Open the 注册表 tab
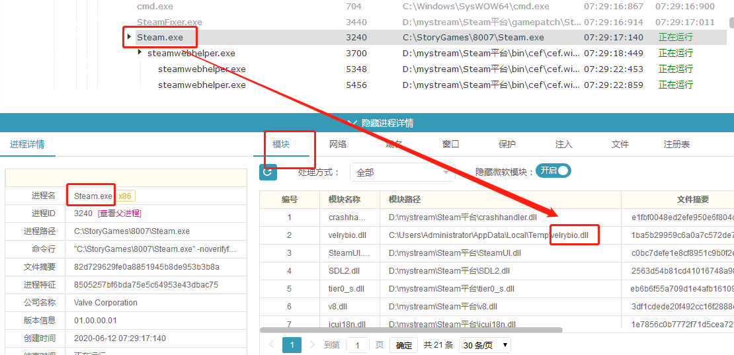Image resolution: width=734 pixels, height=355 pixels. click(676, 144)
